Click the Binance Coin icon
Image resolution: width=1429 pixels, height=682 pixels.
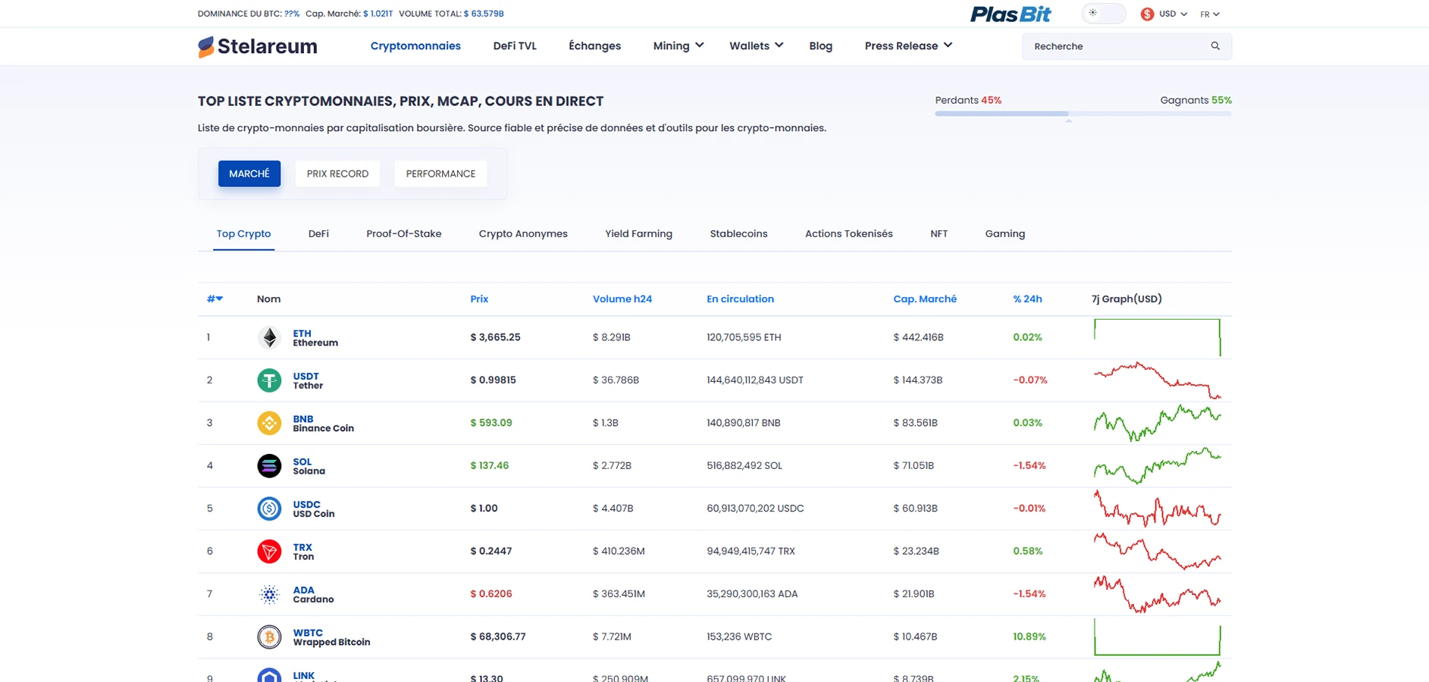tap(269, 423)
